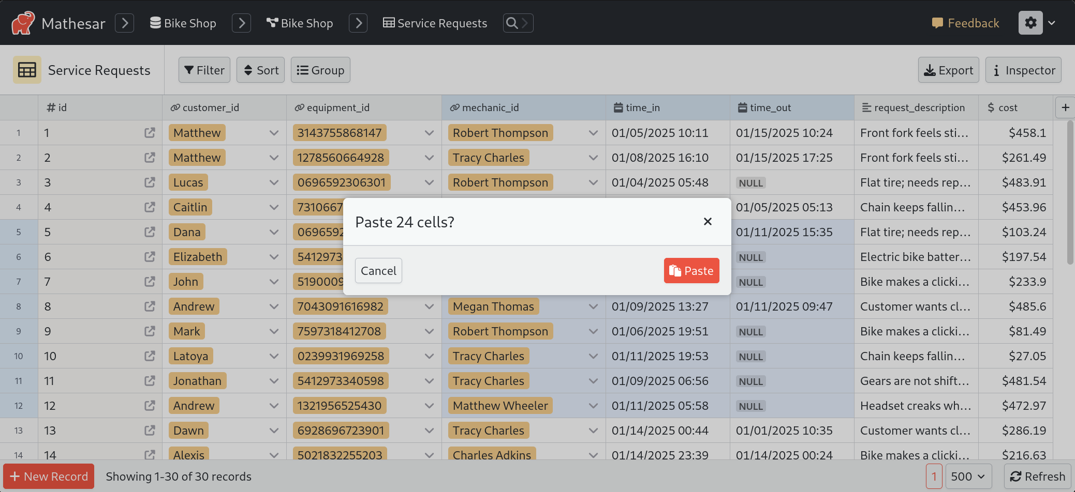Expand the mechanic dropdown for Tracy Charles

tap(593, 158)
